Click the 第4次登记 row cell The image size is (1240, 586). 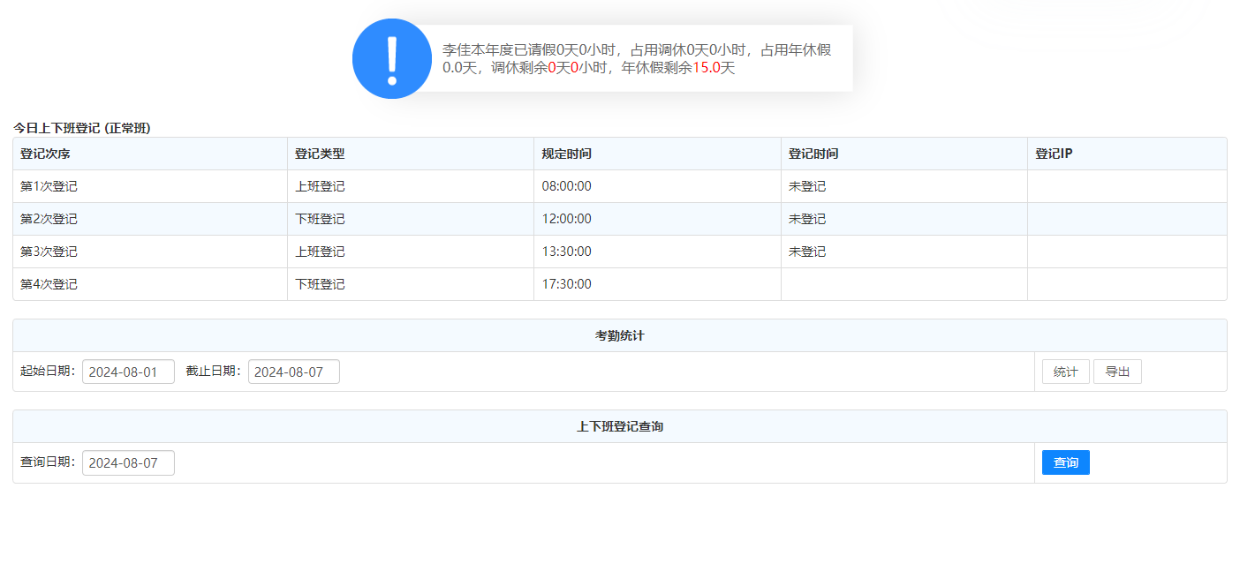49,284
